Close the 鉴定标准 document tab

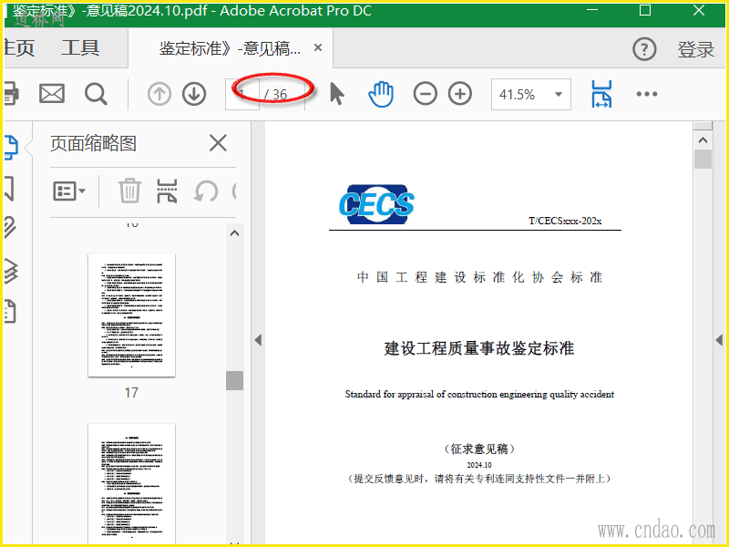pos(318,47)
